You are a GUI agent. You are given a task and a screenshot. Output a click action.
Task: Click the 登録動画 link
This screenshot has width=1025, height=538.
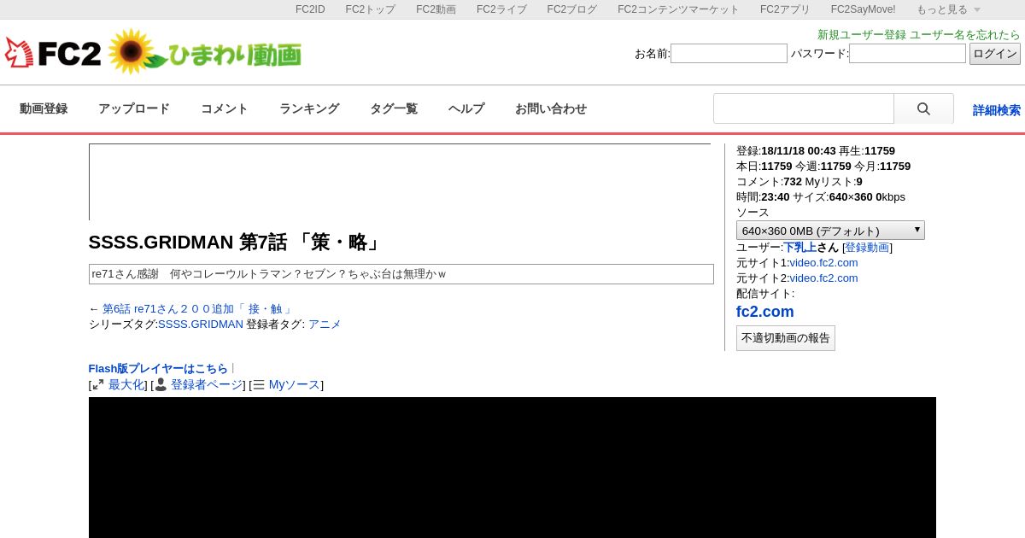867,248
